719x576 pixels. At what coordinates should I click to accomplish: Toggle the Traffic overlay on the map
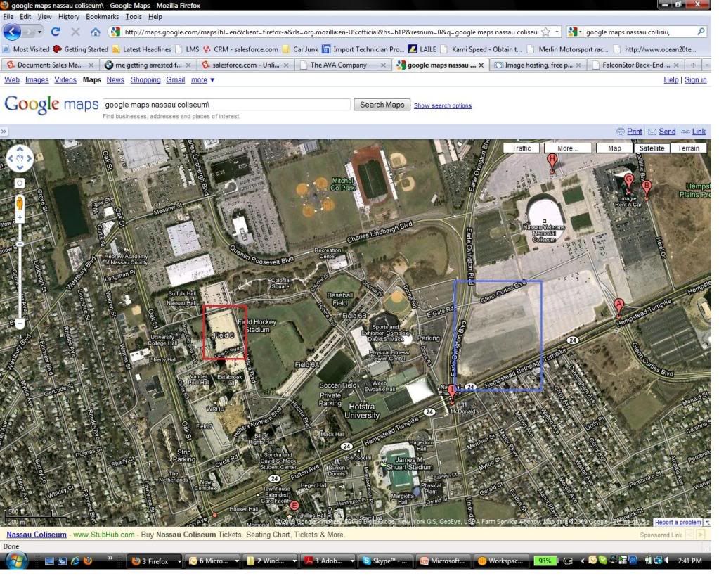click(522, 148)
